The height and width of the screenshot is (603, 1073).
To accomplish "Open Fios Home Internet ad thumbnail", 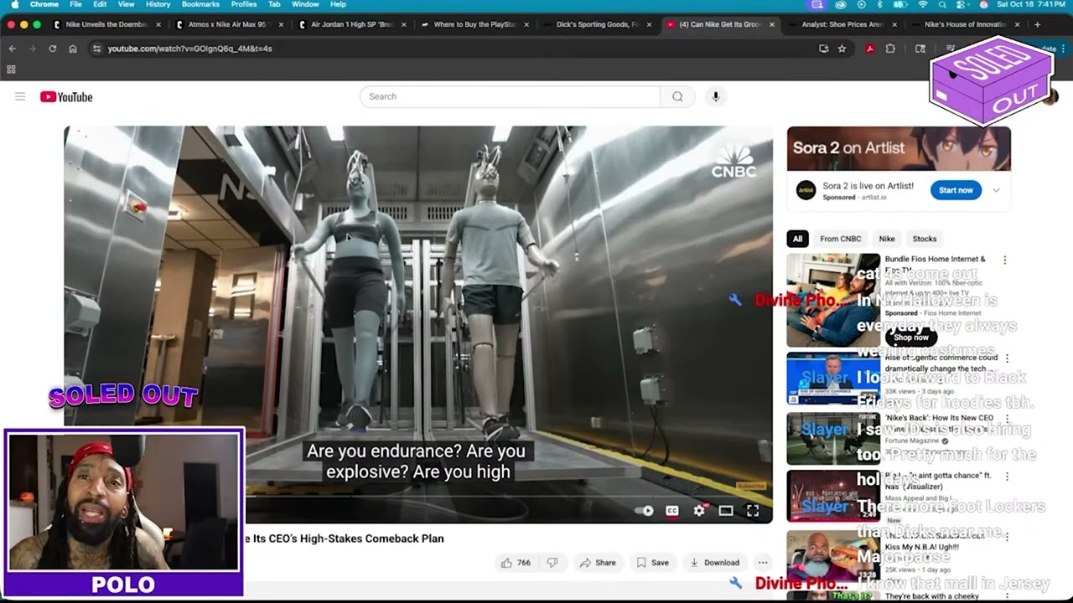I will click(833, 300).
